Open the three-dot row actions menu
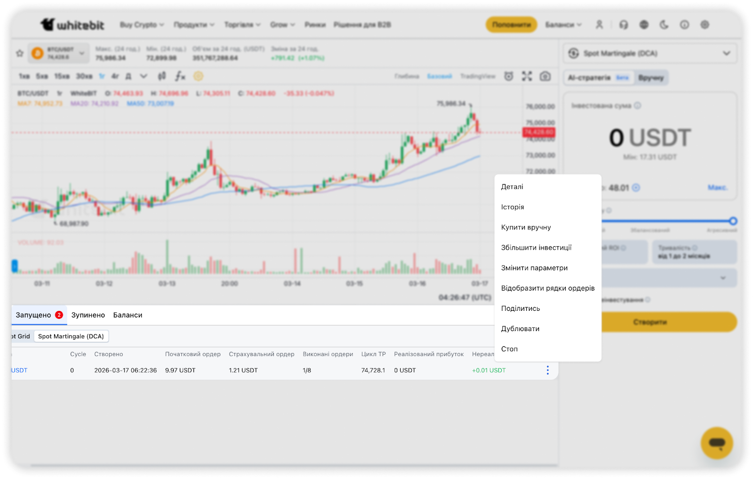Viewport: 753px width, 479px height. coord(547,370)
